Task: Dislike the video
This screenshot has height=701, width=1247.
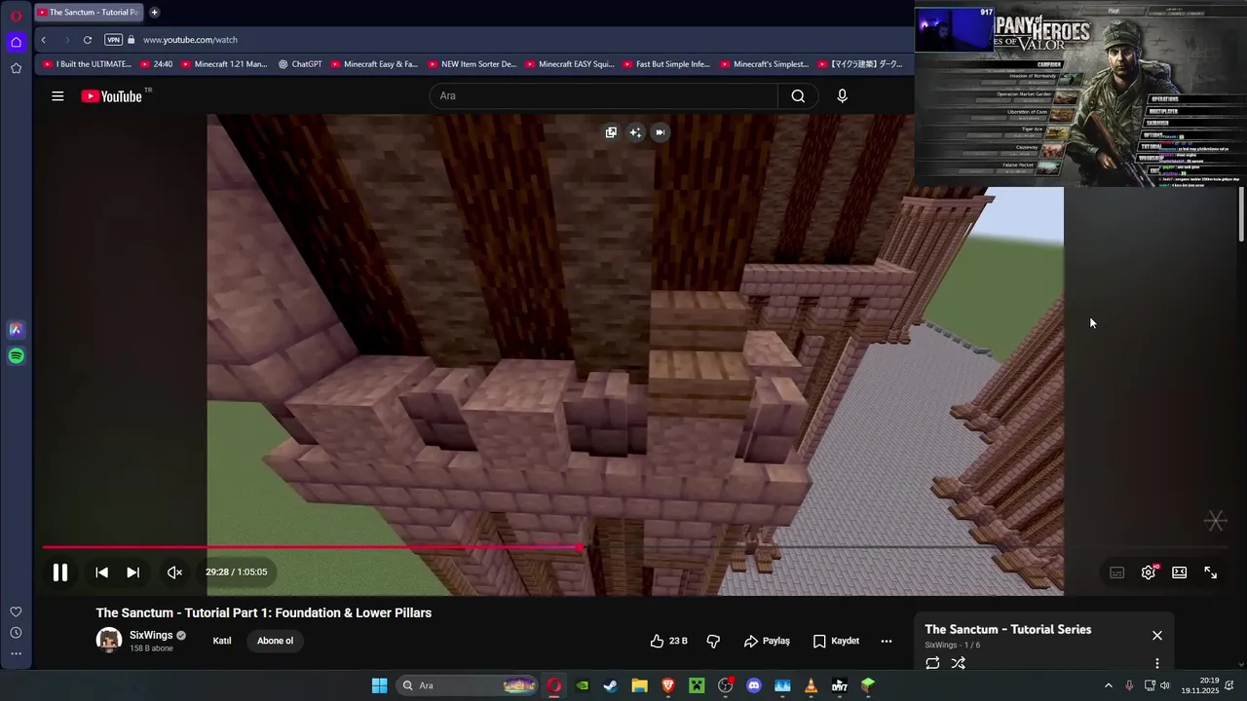Action: pos(713,641)
